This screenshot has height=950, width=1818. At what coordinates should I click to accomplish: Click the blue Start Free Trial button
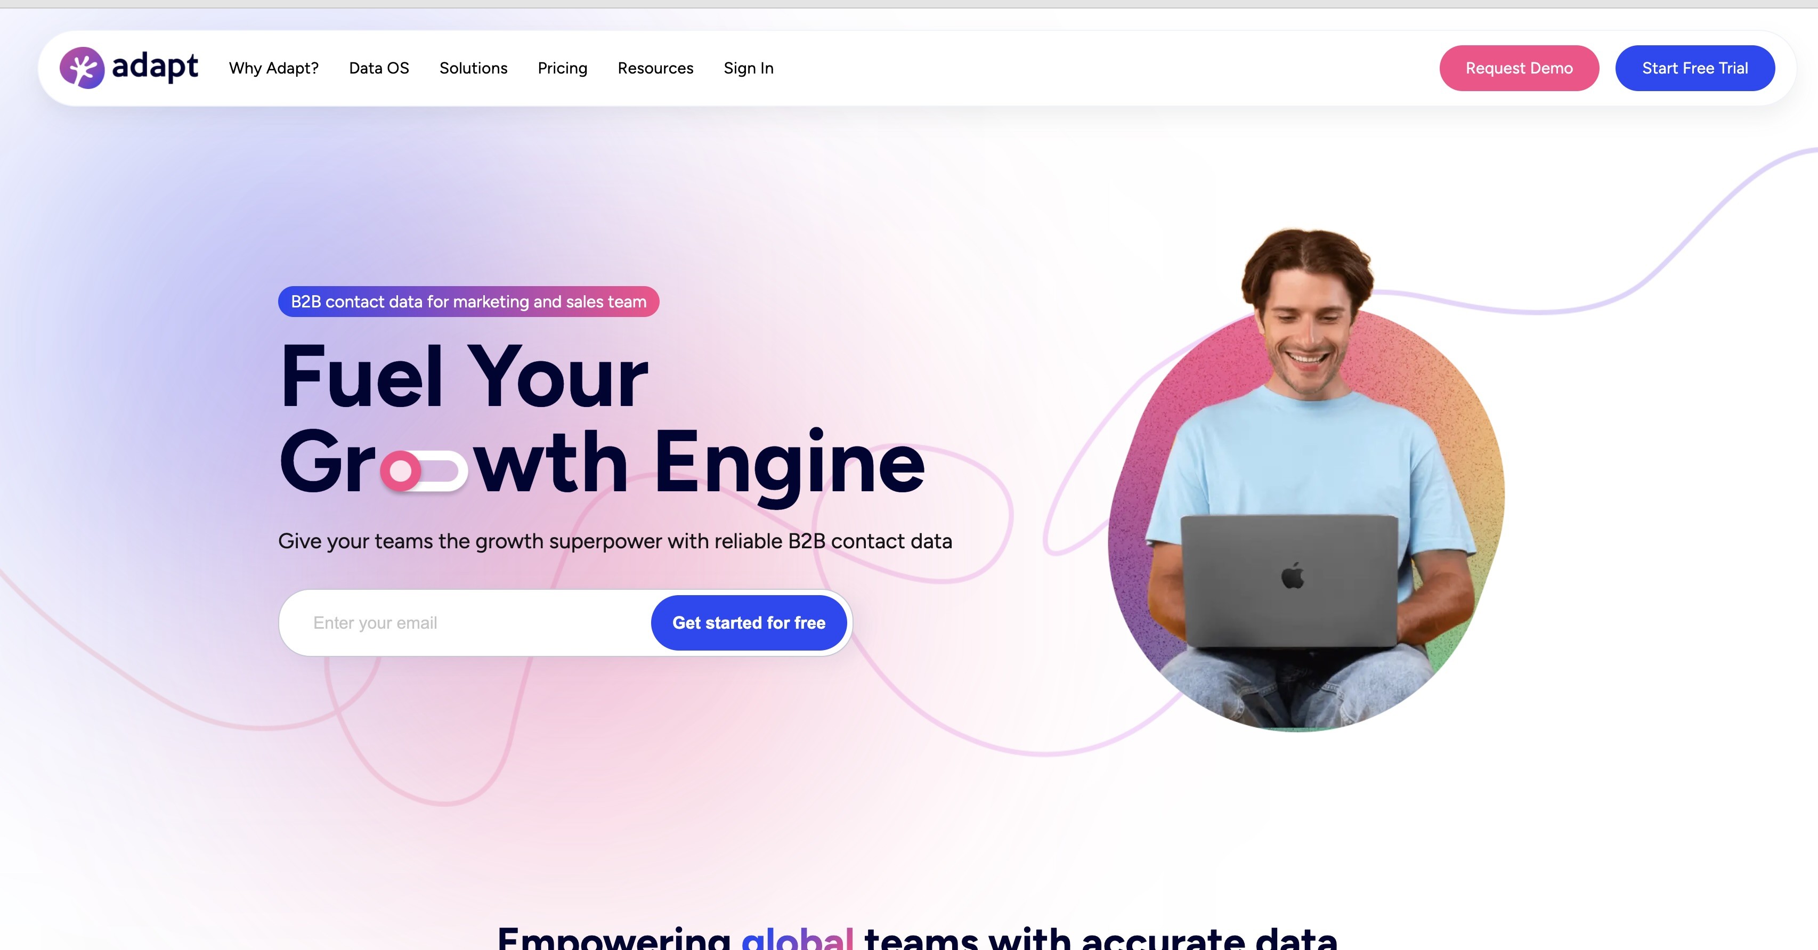click(1695, 68)
